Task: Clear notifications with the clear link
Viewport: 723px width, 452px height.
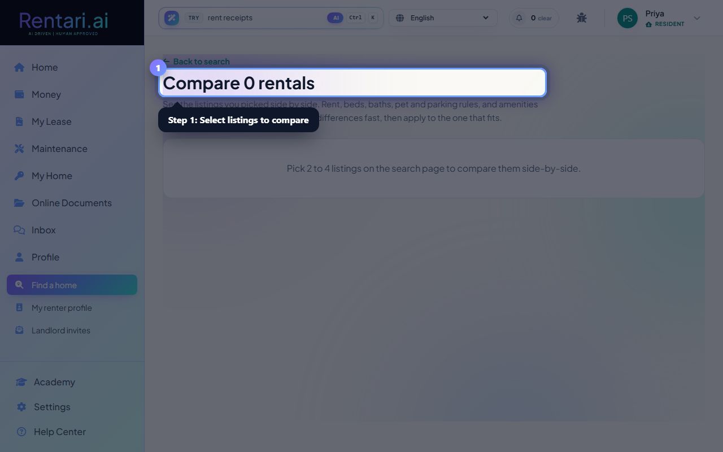Action: click(545, 18)
